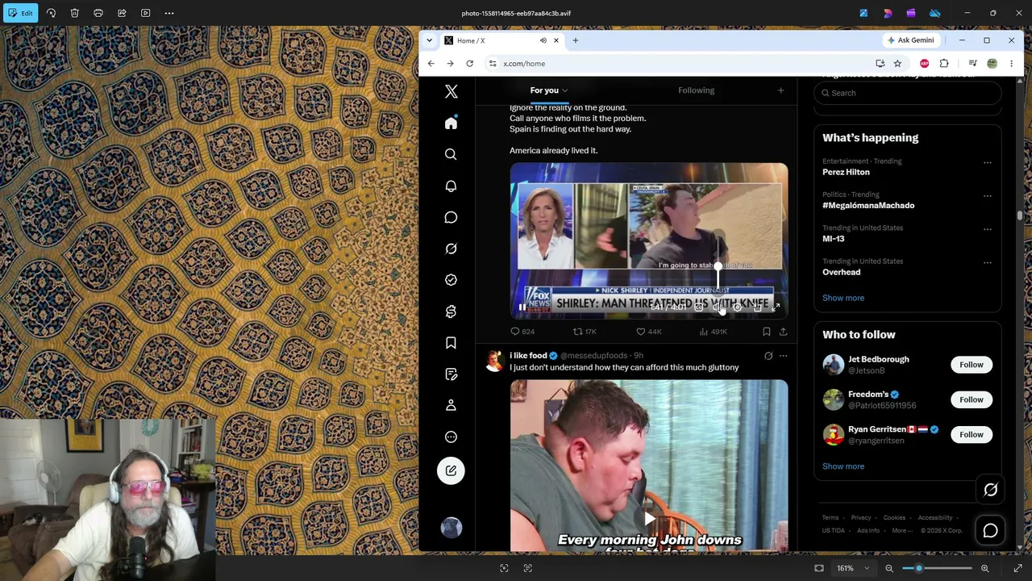Start a slideshow in the Photos viewer
This screenshot has height=581, width=1032.
pyautogui.click(x=145, y=13)
